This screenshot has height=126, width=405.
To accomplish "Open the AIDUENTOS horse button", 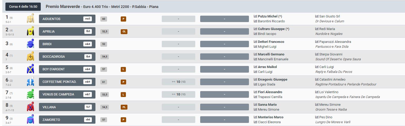I will click(67, 19).
